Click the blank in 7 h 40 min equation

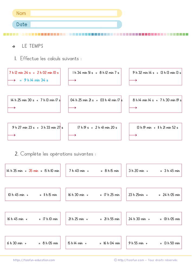tap(95, 171)
